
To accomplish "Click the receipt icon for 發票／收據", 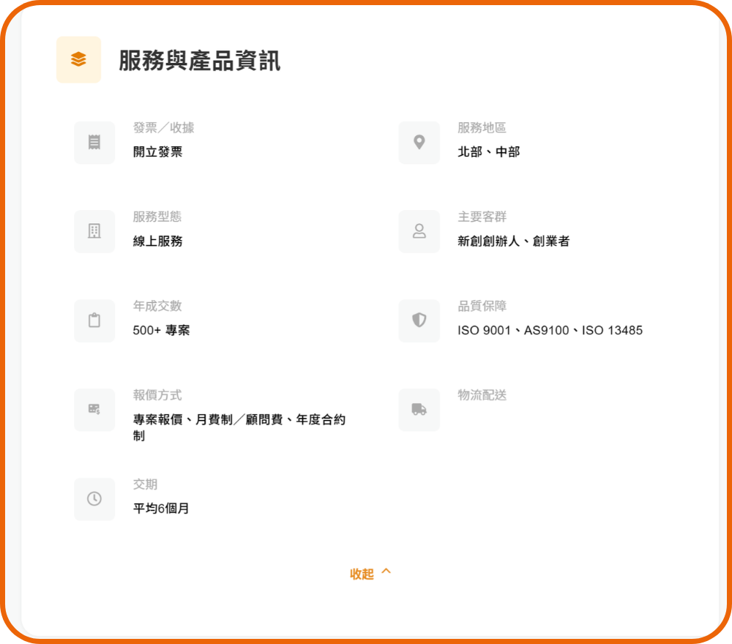I will point(94,143).
